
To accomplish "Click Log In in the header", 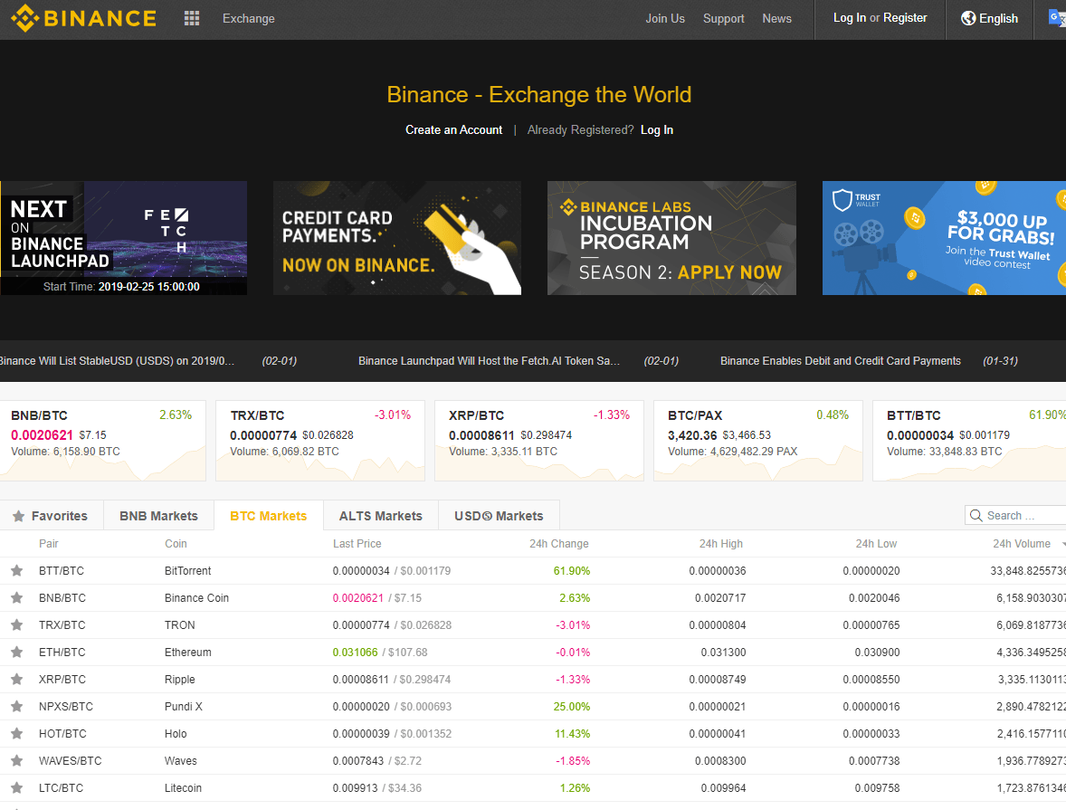I will (849, 18).
